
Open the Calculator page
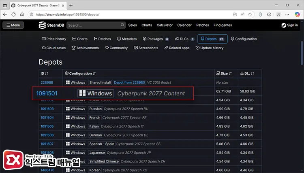pos(165,25)
